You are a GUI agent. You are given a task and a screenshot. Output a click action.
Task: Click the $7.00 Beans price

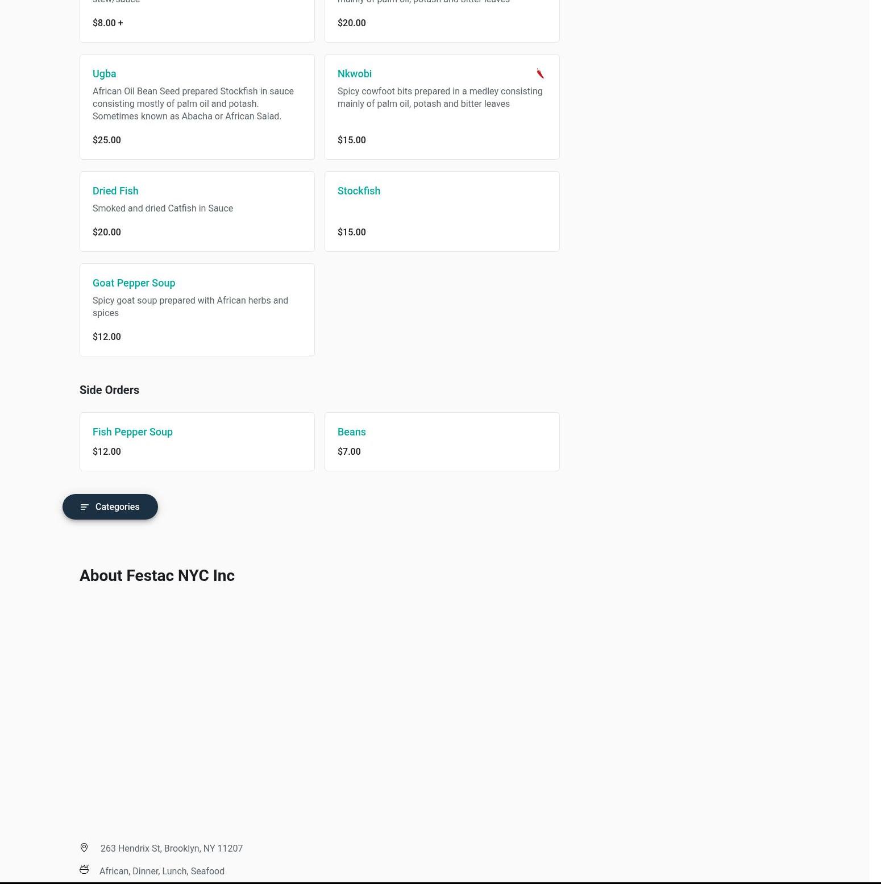tap(349, 451)
